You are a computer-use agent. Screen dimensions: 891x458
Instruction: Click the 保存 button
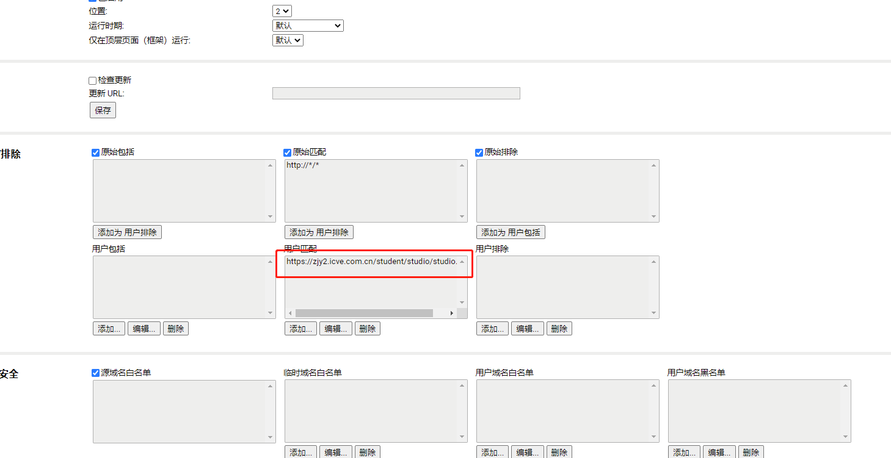tap(102, 110)
